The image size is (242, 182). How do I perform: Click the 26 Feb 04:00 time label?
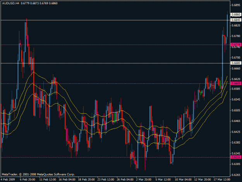coord(125,179)
